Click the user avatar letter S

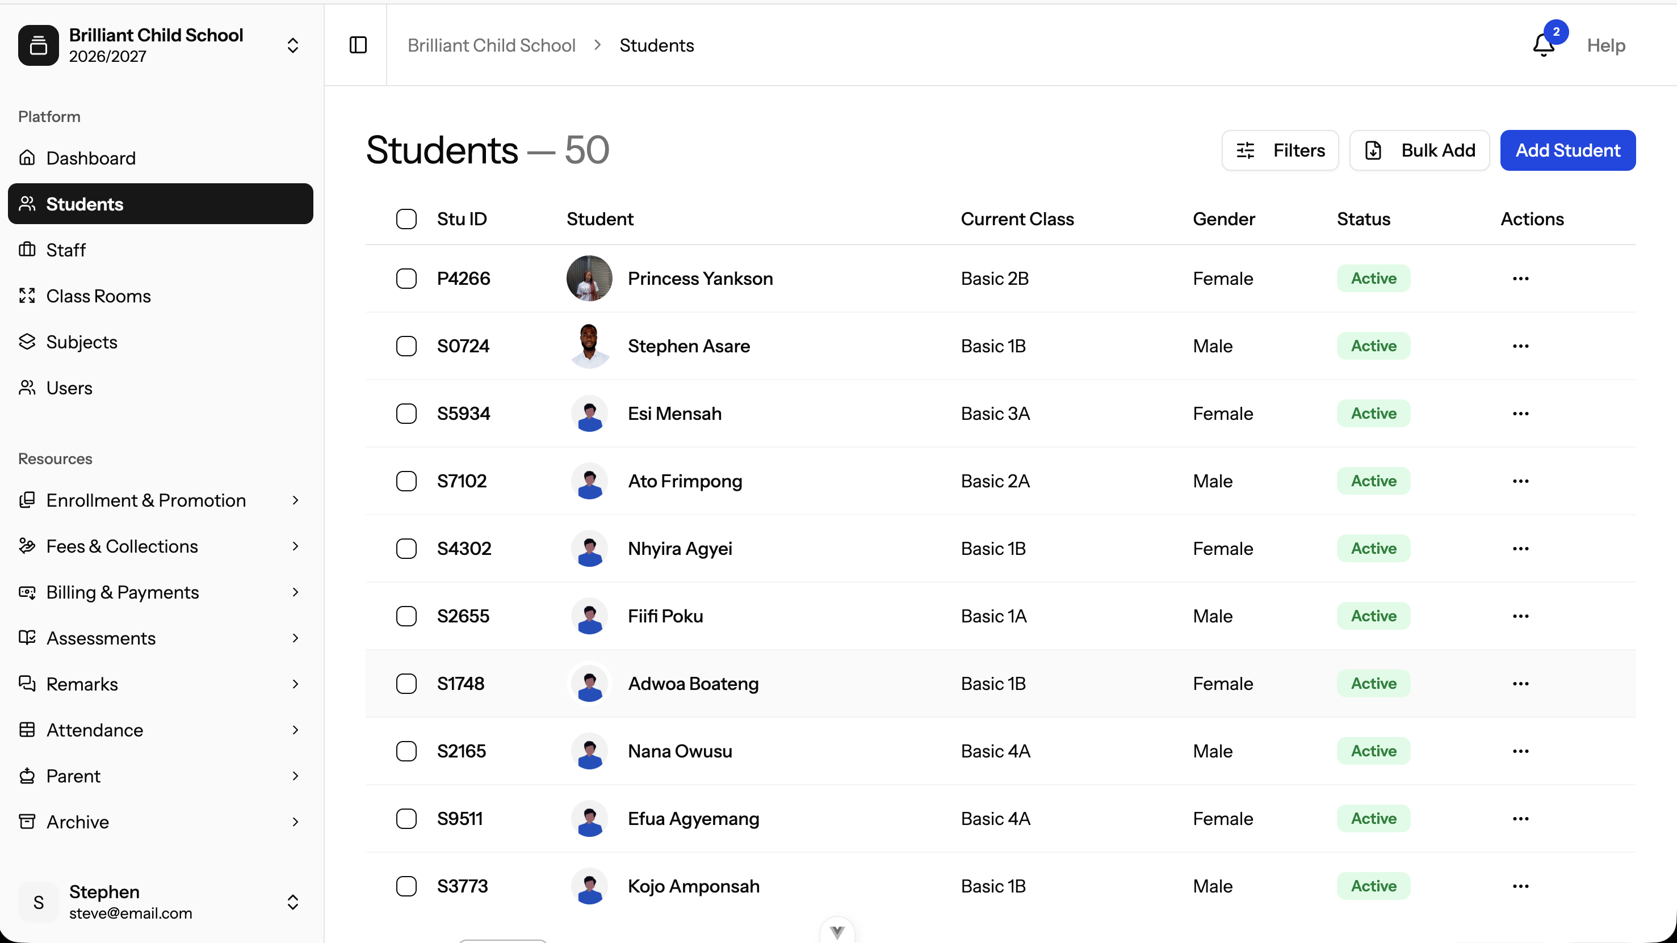39,902
